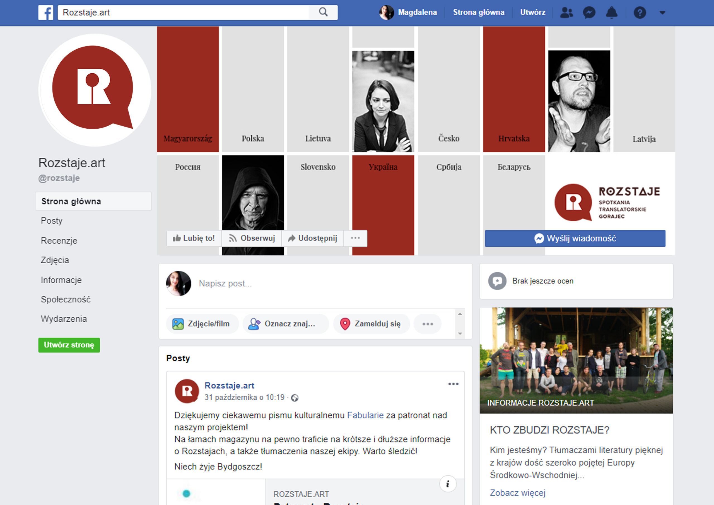The image size is (714, 505).
Task: Open Messenger icon in top bar
Action: pyautogui.click(x=589, y=13)
